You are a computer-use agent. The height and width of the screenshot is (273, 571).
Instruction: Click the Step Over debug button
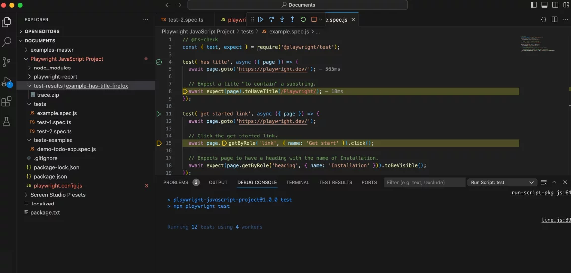pyautogui.click(x=271, y=20)
